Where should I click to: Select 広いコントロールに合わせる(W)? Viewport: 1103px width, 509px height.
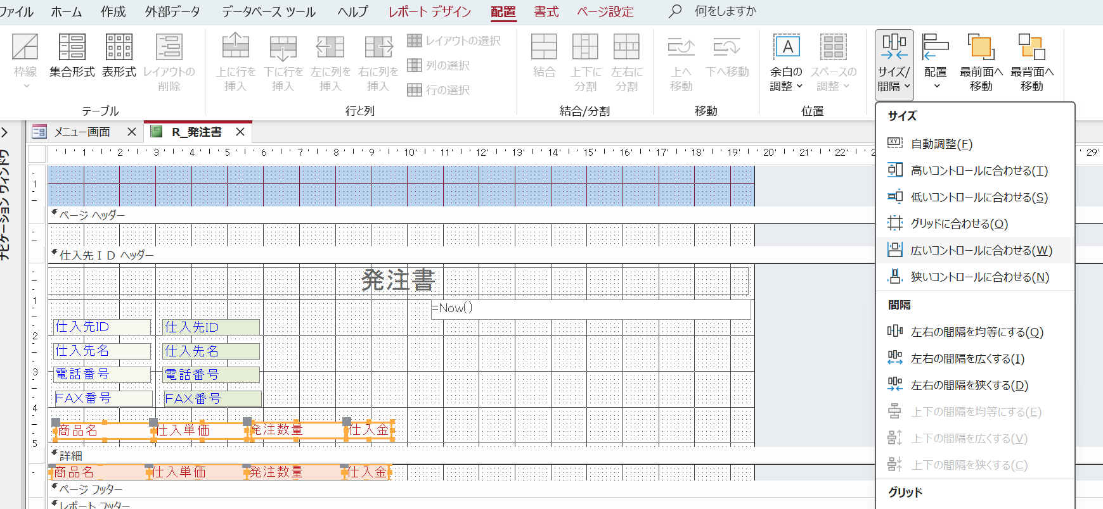click(x=975, y=250)
